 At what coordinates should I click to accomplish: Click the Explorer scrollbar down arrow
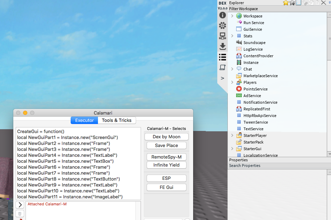pyautogui.click(x=329, y=154)
